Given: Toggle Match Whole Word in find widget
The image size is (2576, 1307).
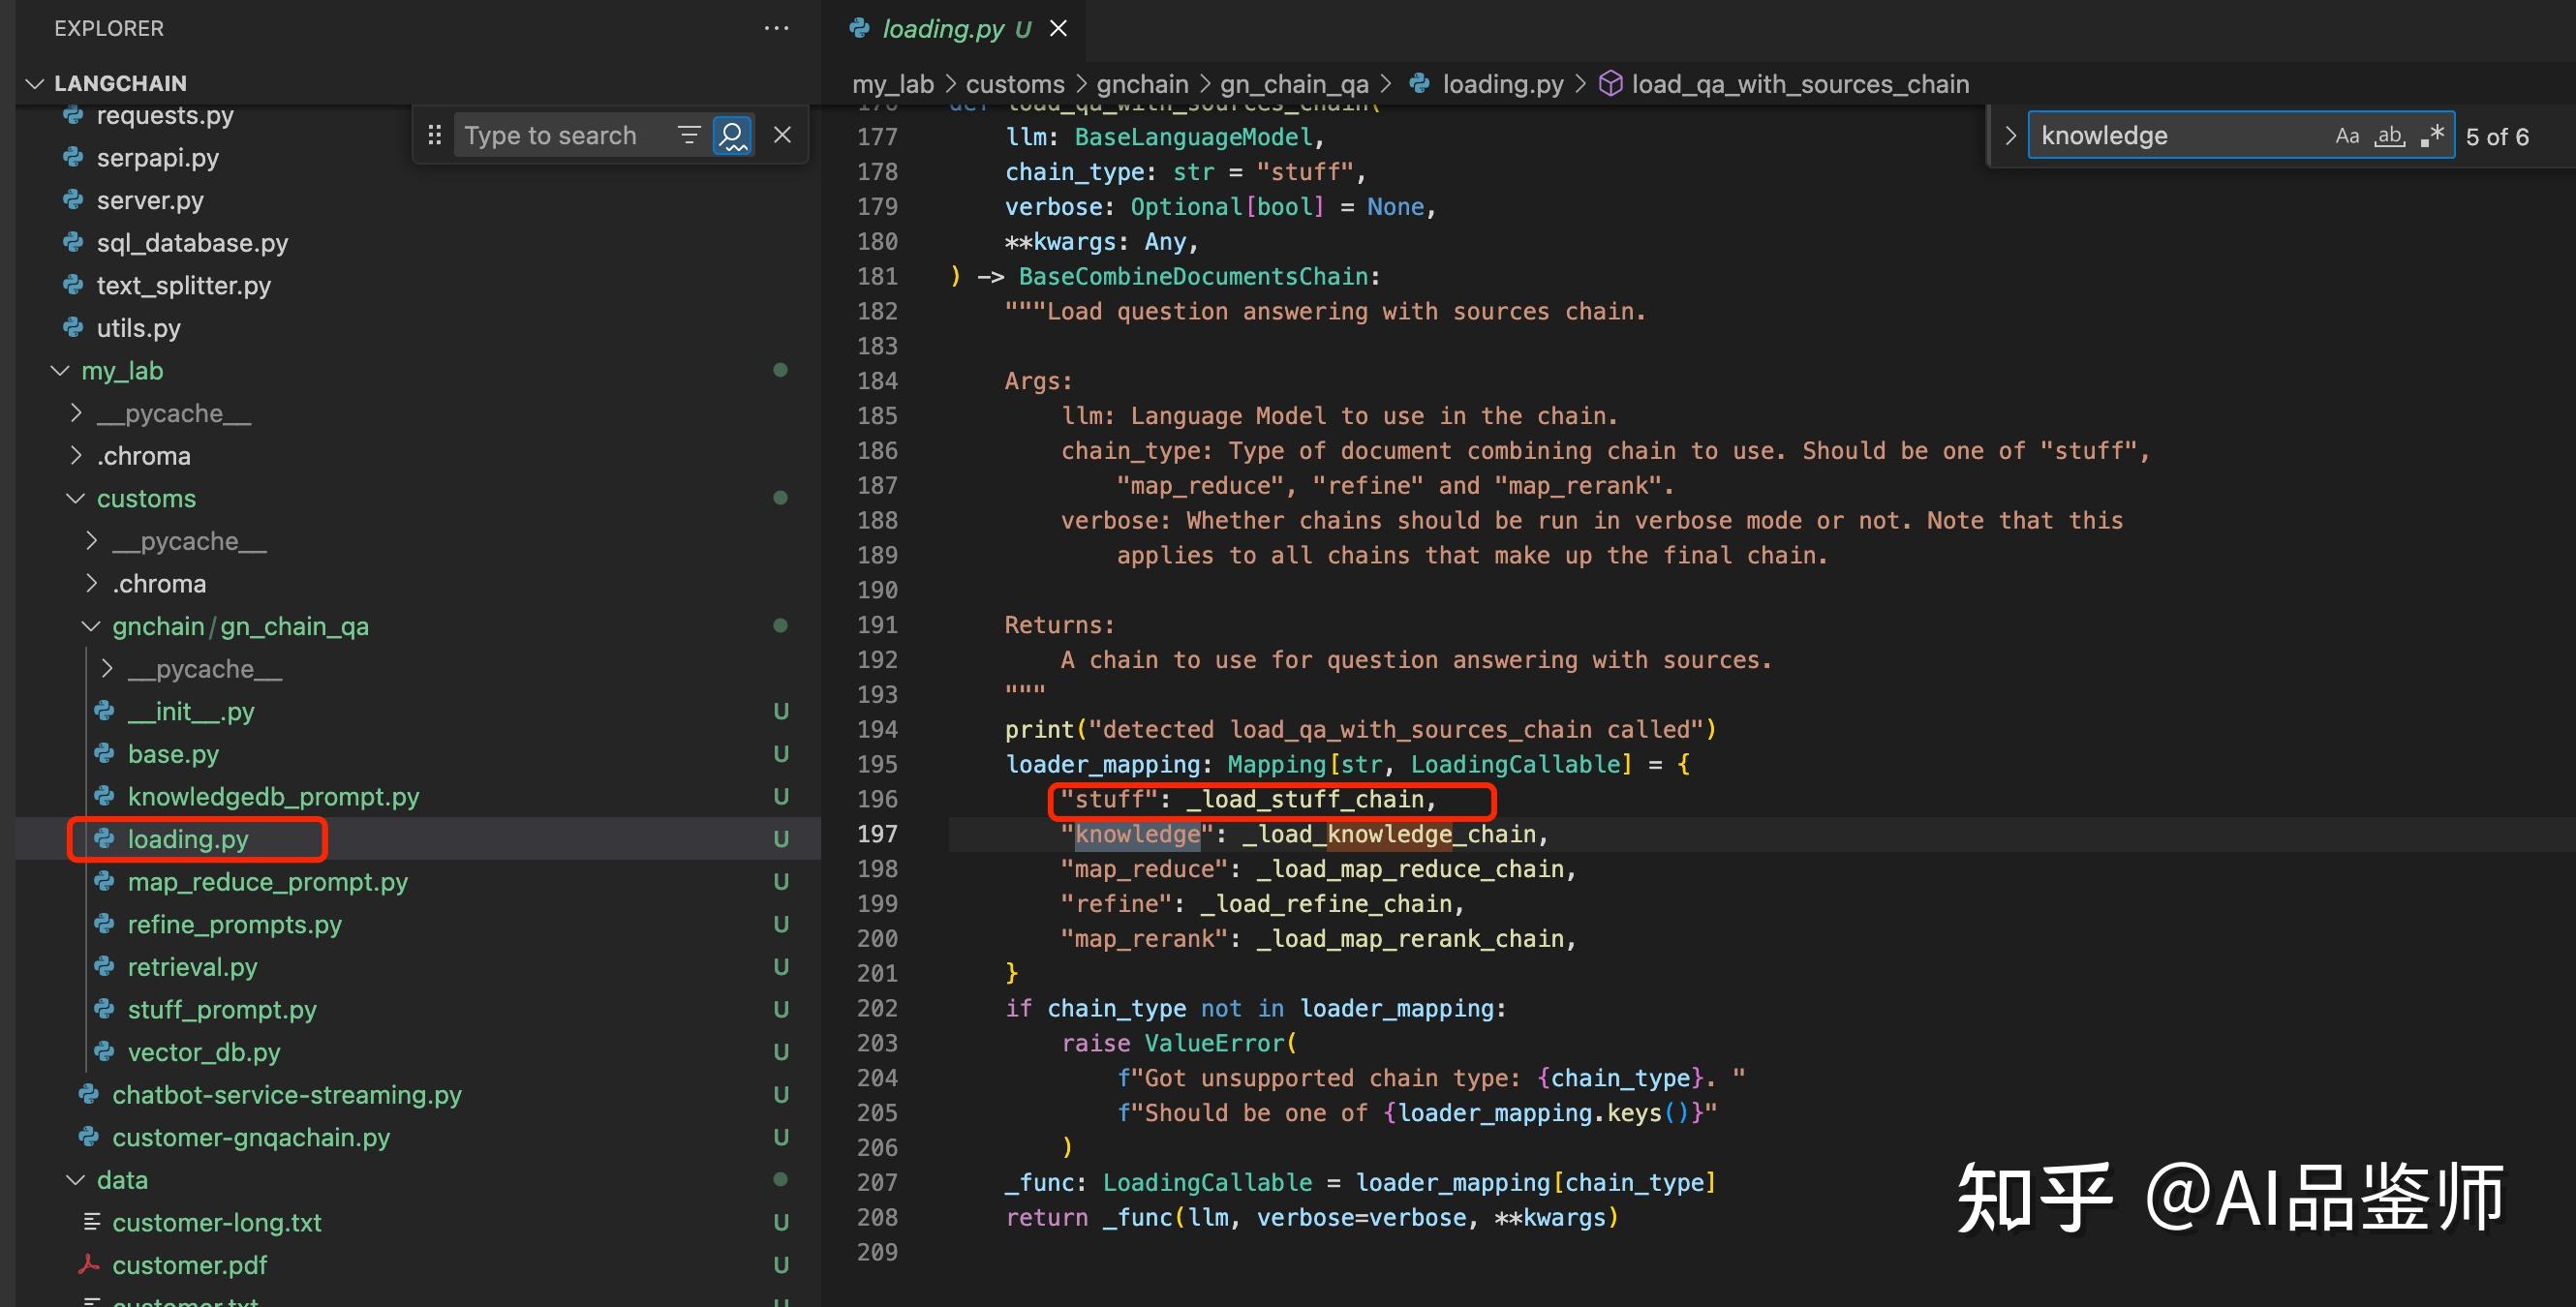Looking at the screenshot, I should point(2389,136).
